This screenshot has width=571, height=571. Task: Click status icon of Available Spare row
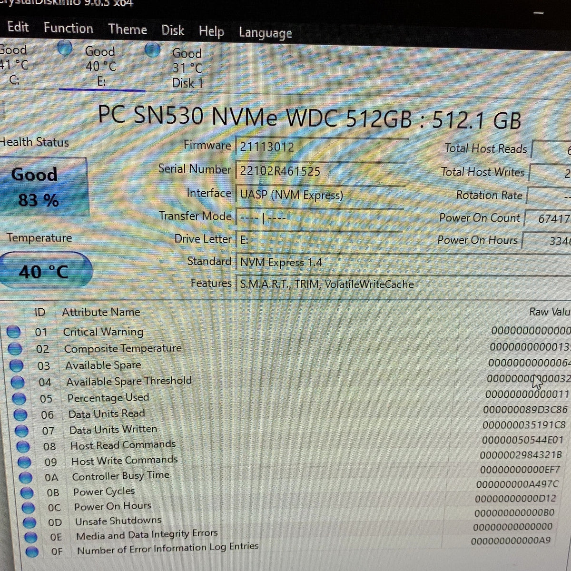tap(17, 365)
